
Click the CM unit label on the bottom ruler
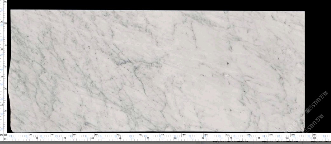[5, 135]
